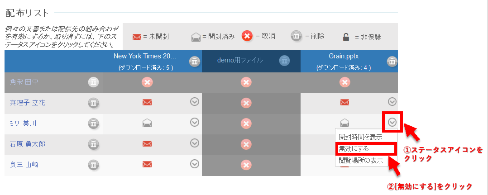488x195 pixels.
Task: Click Grain.pptx column header title
Action: coord(343,57)
